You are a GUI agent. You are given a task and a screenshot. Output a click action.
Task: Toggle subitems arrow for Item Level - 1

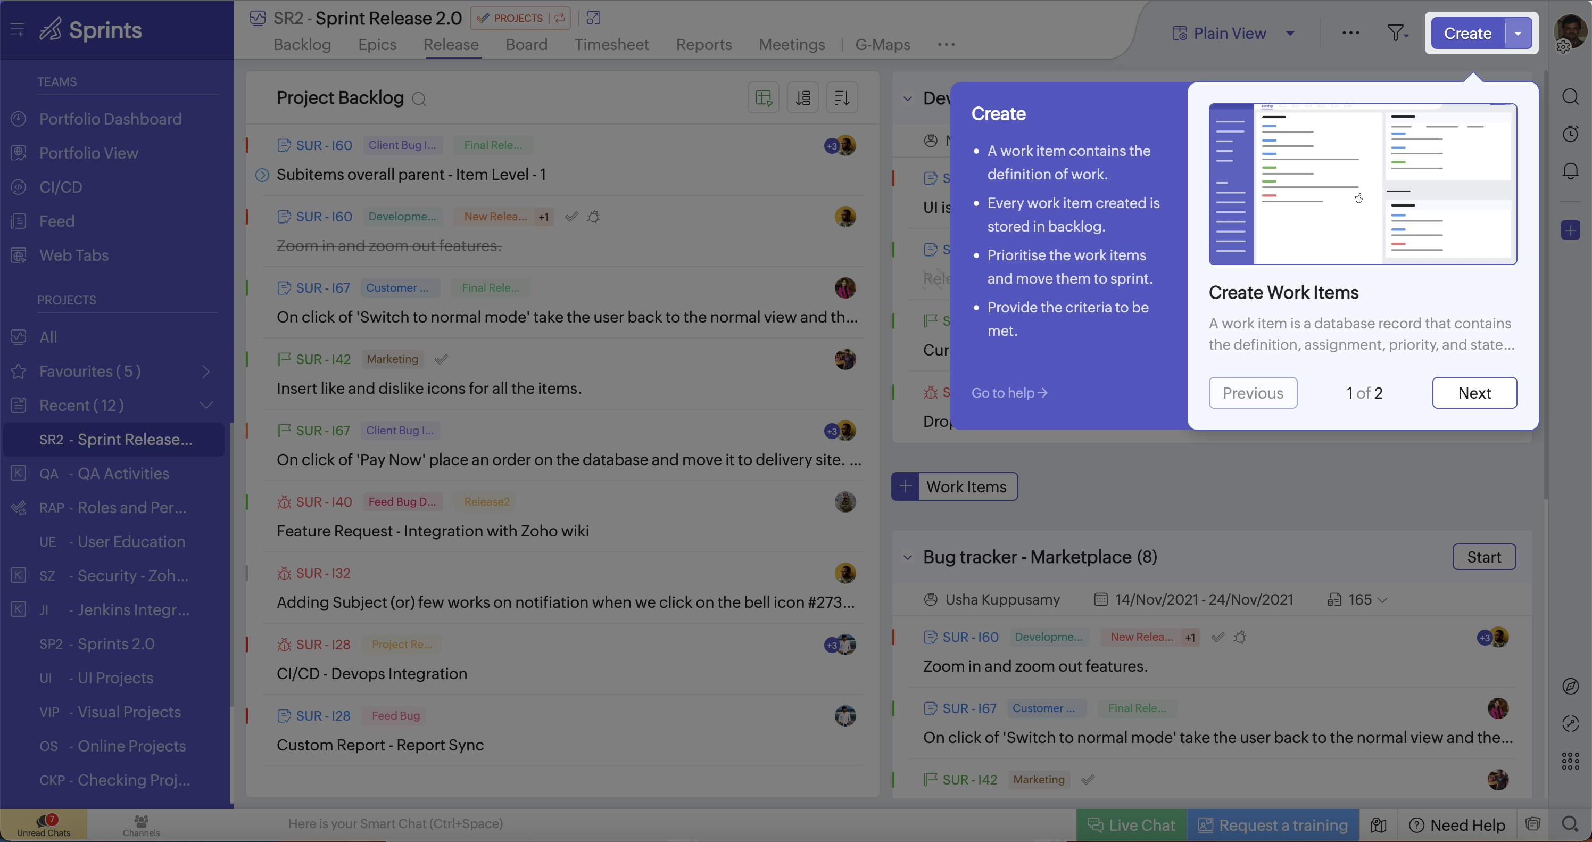(262, 175)
